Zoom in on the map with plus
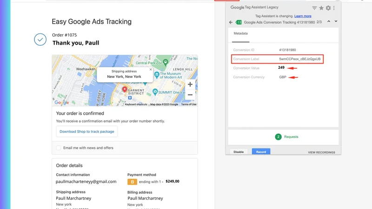This screenshot has width=372, height=209. 190,85
